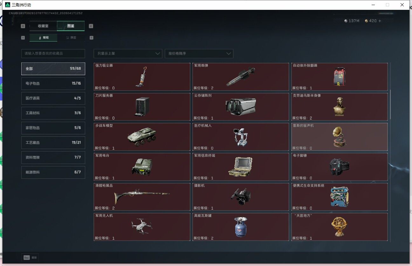Click the 高能瓦斯罐 gas canister icon

point(241,227)
